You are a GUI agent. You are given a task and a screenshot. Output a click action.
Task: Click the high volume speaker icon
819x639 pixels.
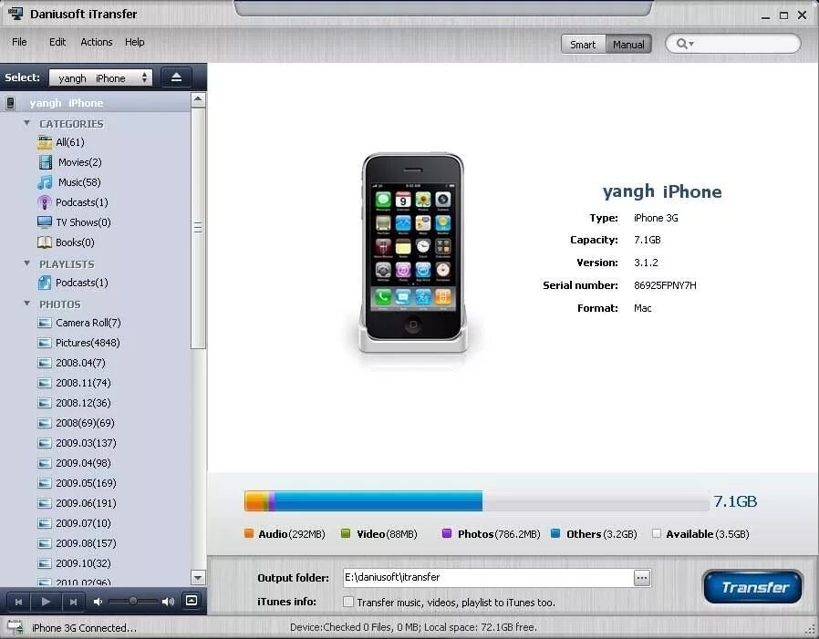(x=168, y=602)
